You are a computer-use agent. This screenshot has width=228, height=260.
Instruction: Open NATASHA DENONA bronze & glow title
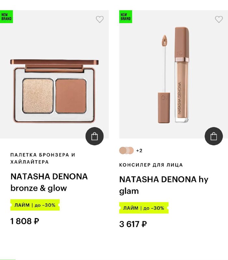click(x=49, y=182)
